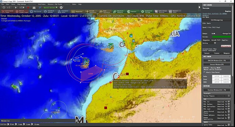Collapse the right sidebar with arrow

coord(199,7)
